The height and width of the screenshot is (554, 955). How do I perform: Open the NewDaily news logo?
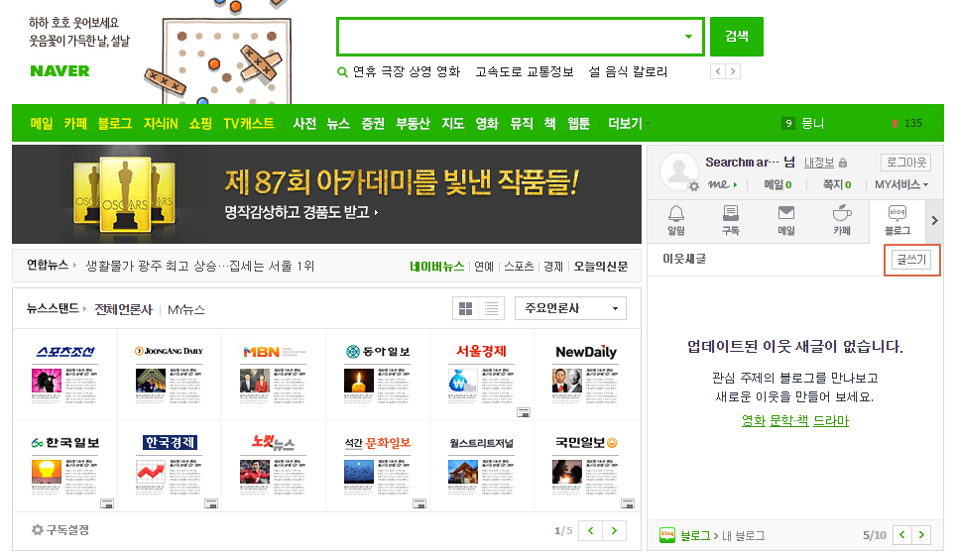[586, 352]
